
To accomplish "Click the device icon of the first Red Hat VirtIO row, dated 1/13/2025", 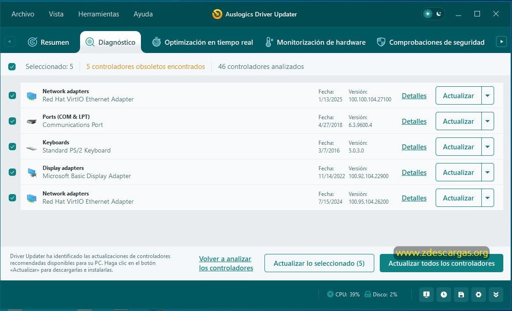I will (32, 95).
